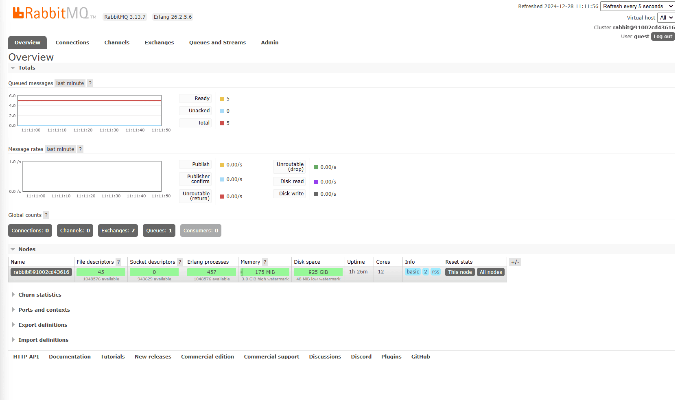Click the Consumers: 0 count button
This screenshot has width=680, height=400.
coord(201,230)
